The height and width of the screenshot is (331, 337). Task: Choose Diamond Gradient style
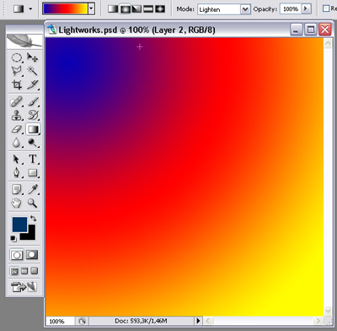[x=160, y=9]
